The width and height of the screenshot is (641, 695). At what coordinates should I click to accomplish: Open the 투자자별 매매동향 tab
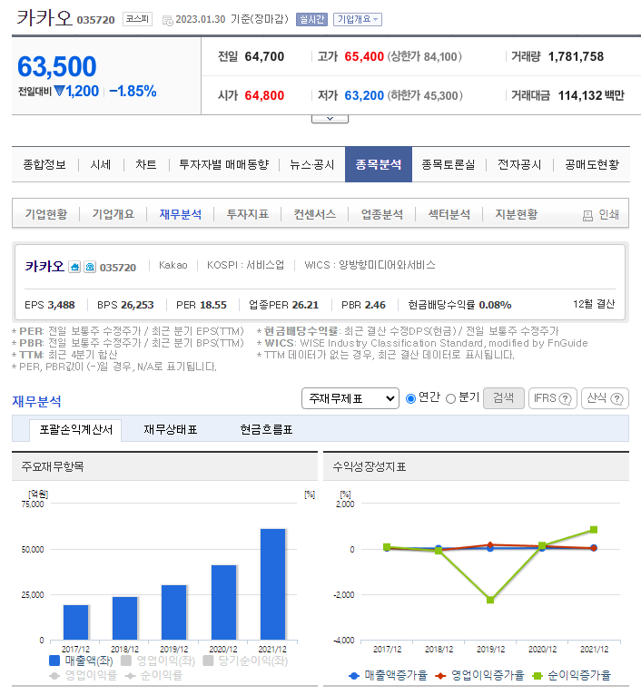(x=223, y=165)
